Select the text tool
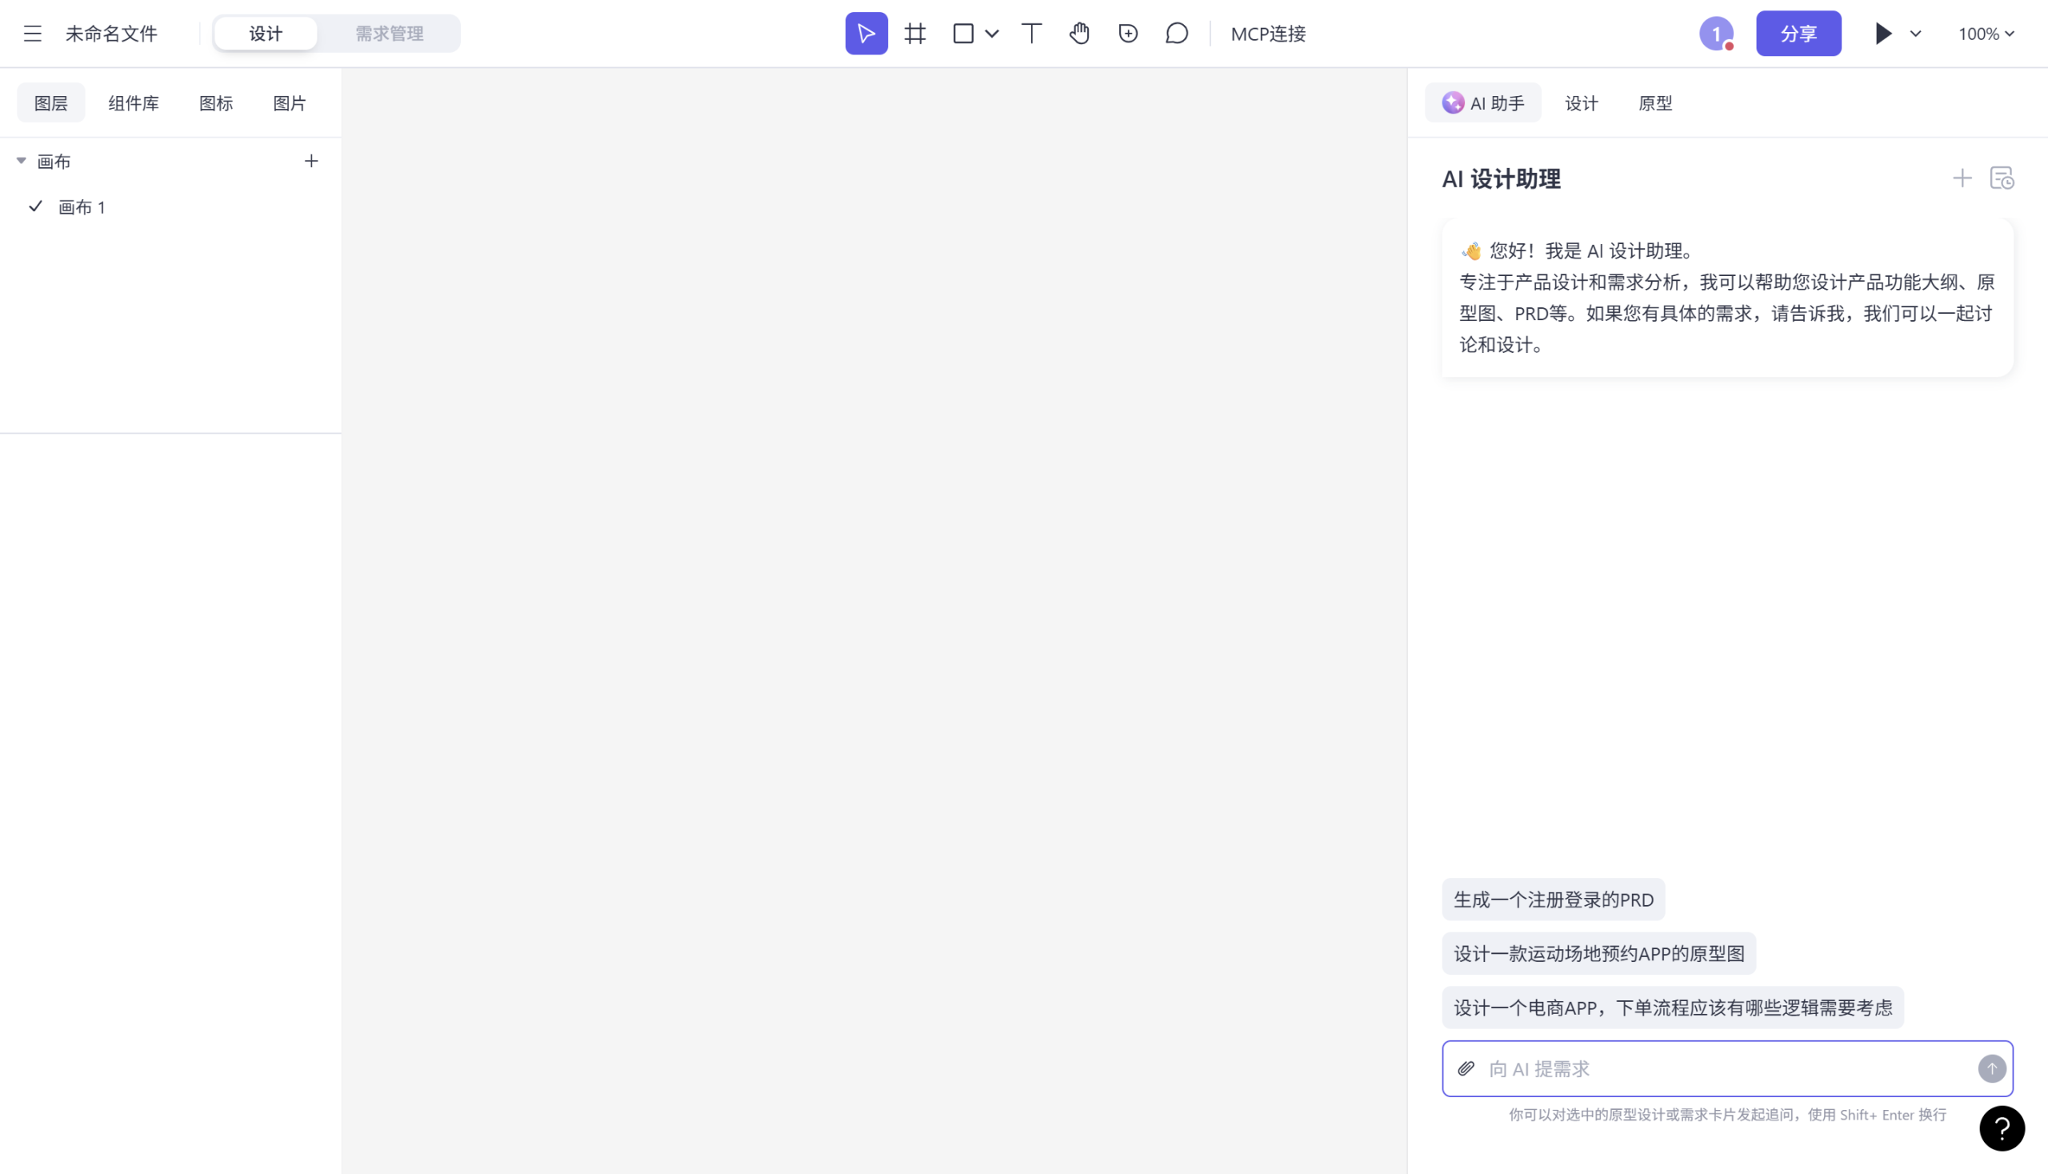This screenshot has height=1174, width=2048. [1031, 33]
